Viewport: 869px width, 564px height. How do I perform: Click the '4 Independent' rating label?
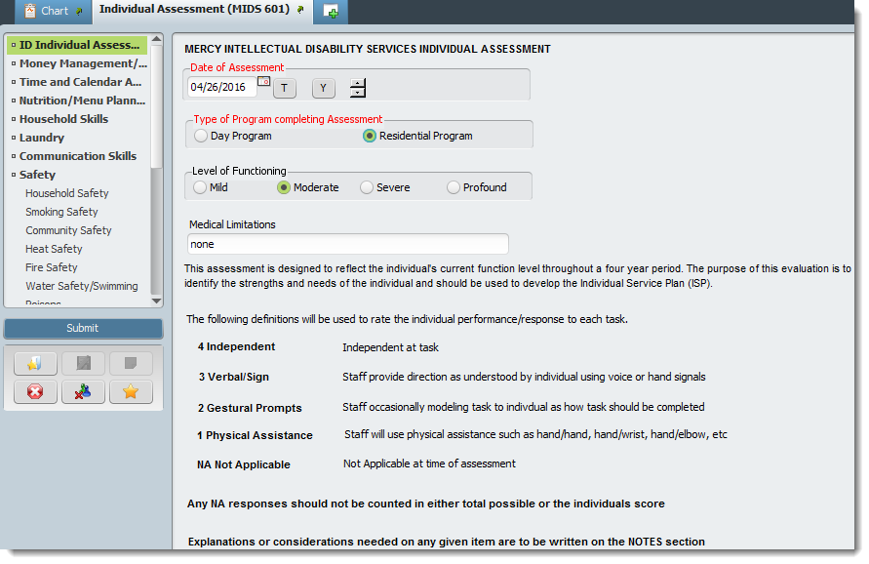[237, 346]
